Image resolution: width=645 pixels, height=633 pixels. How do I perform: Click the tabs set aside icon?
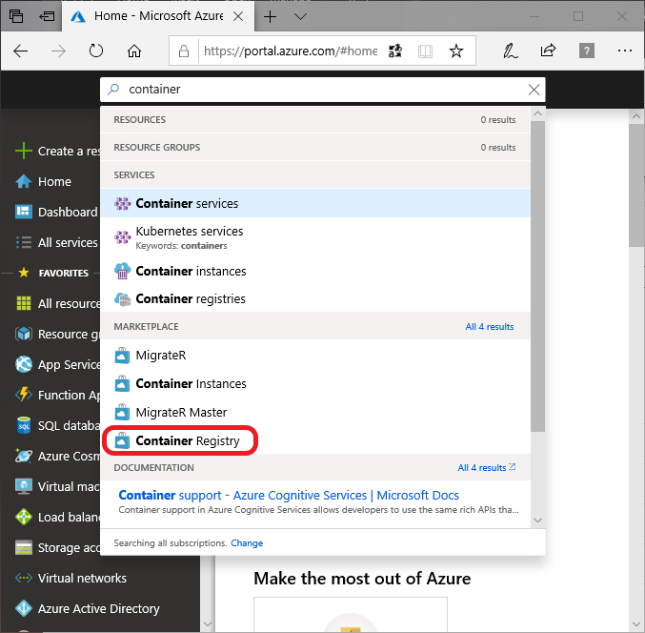click(x=16, y=16)
